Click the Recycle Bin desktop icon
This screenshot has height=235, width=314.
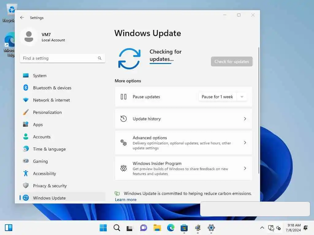pyautogui.click(x=9, y=13)
